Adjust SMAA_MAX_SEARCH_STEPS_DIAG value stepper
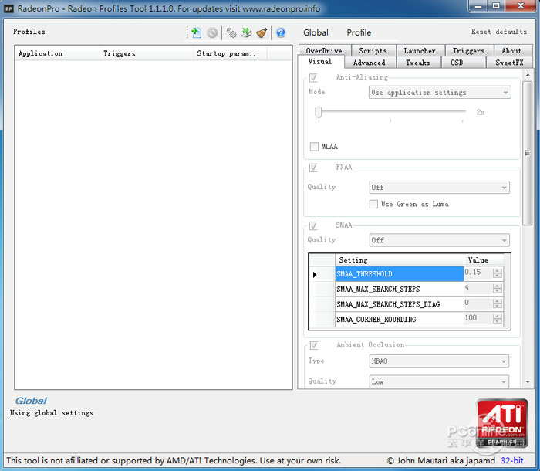540x471 pixels. [497, 303]
